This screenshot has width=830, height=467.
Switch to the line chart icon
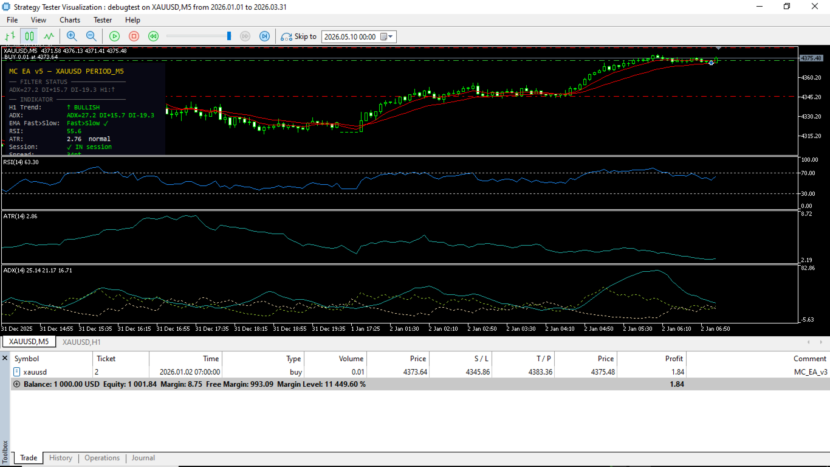coord(49,36)
